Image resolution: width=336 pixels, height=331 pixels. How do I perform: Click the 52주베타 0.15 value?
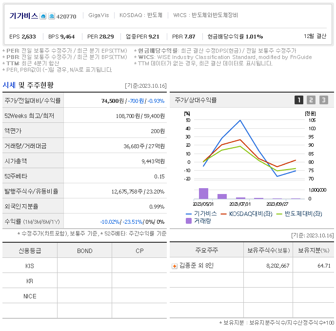pos(159,176)
